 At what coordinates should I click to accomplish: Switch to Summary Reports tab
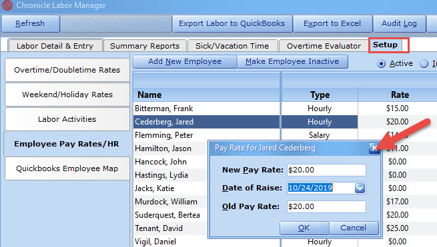[x=145, y=46]
